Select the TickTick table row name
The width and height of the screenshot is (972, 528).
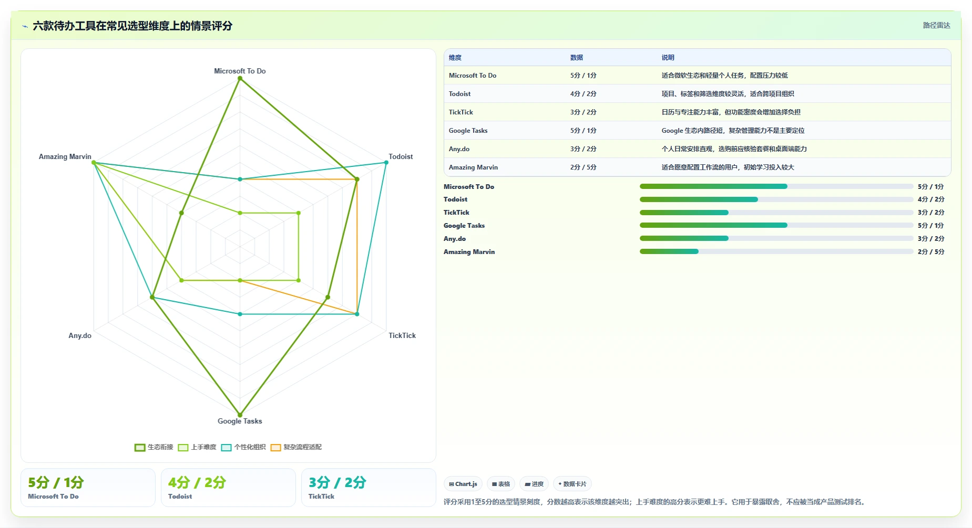point(461,112)
